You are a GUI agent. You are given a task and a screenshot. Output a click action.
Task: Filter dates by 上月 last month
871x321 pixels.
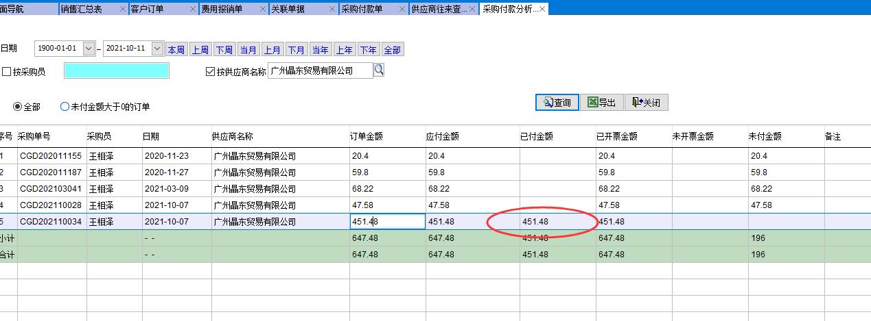click(x=272, y=49)
